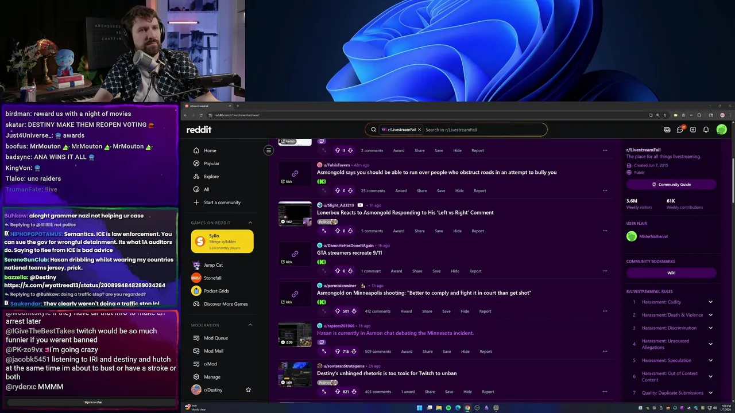This screenshot has width=735, height=413.
Task: Expand the Lonerbox Reacts post preview
Action: coord(324,231)
